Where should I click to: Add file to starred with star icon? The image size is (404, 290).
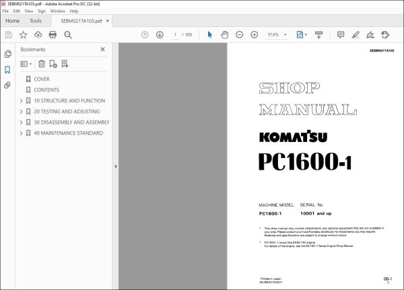pos(23,35)
